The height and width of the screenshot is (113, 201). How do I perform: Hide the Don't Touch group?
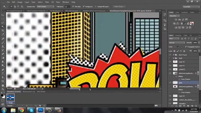pos(170,55)
